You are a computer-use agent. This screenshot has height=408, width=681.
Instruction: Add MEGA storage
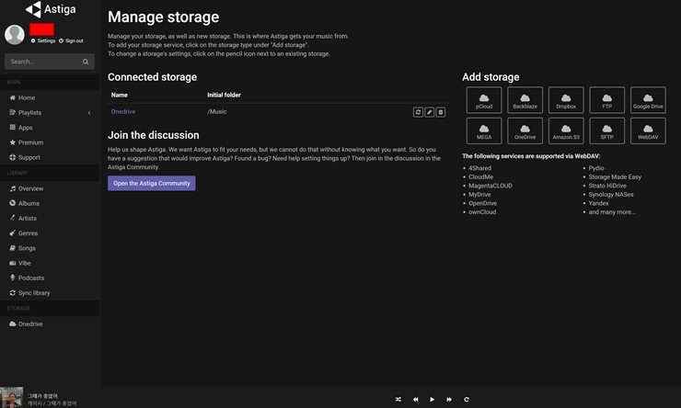tap(484, 130)
